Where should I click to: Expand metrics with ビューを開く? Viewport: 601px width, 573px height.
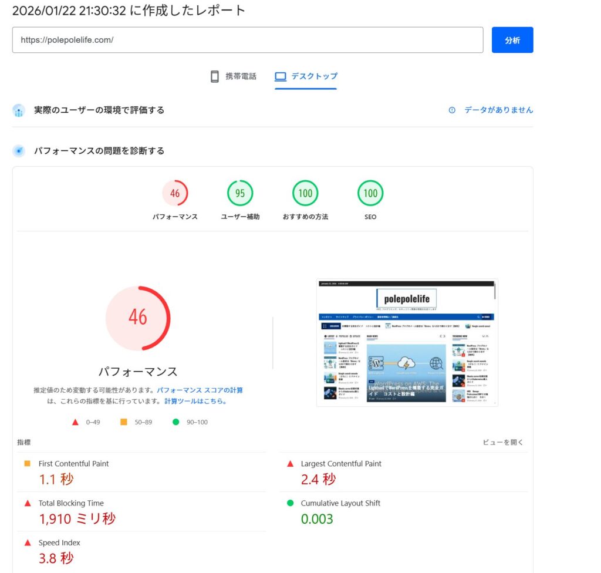[503, 442]
